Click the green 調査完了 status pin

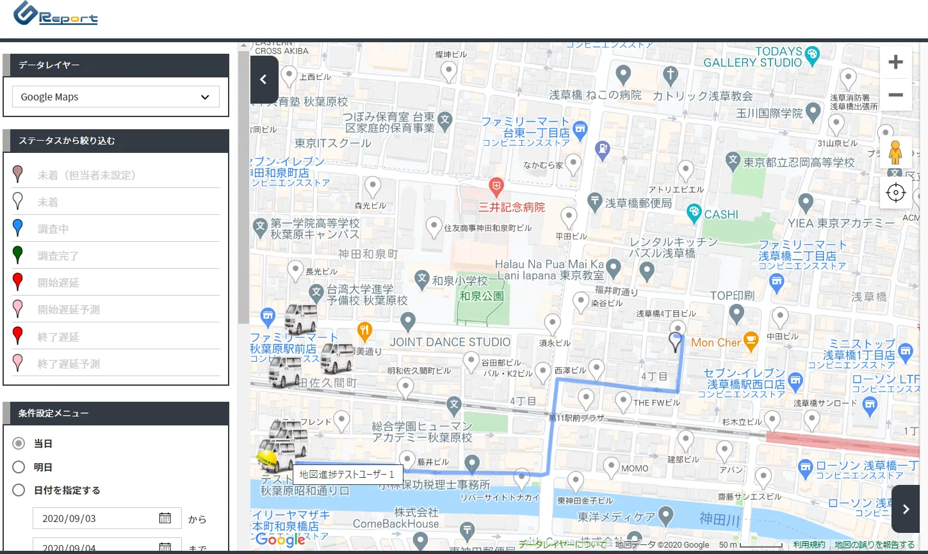point(18,255)
